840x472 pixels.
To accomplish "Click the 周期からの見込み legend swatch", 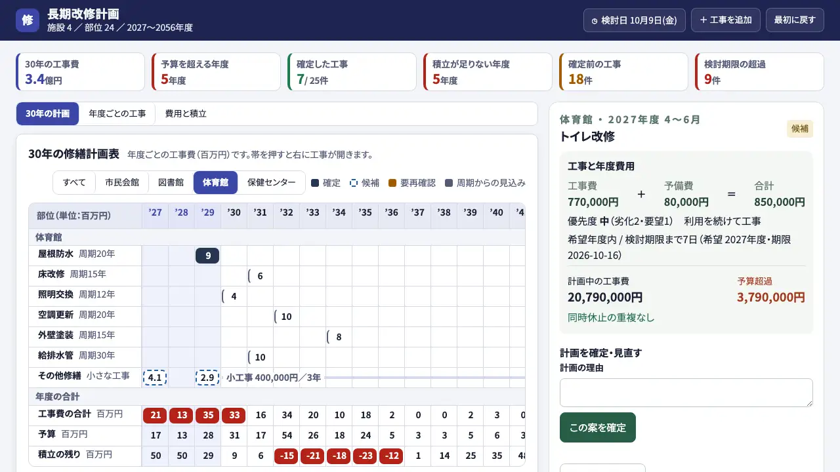I will point(449,183).
